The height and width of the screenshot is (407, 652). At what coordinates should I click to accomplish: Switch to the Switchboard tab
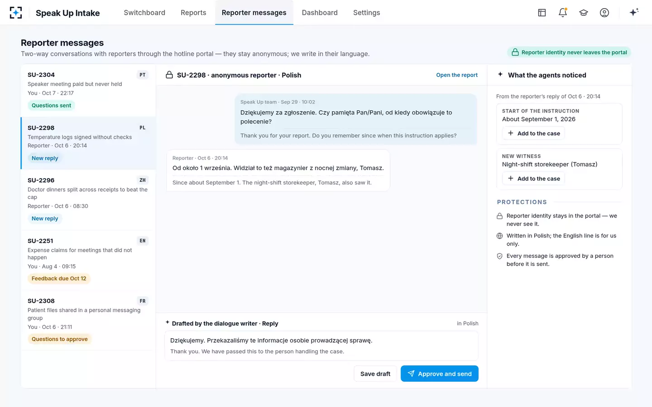pos(144,13)
